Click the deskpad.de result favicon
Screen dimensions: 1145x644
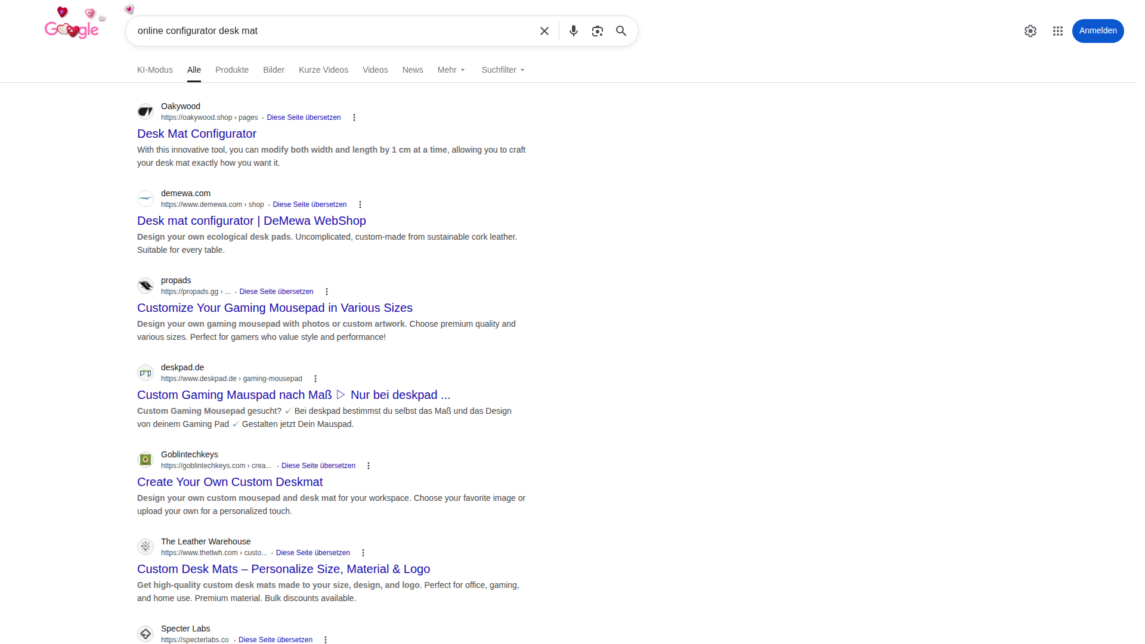pyautogui.click(x=145, y=372)
